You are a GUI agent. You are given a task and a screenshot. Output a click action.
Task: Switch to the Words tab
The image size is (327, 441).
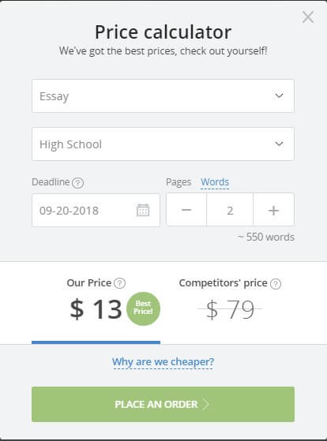point(215,182)
